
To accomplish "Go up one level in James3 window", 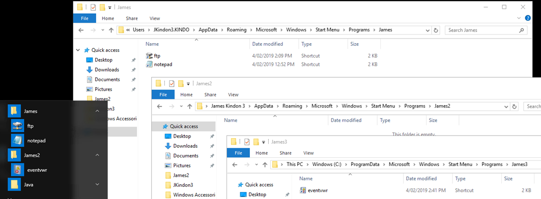I will [x=265, y=164].
